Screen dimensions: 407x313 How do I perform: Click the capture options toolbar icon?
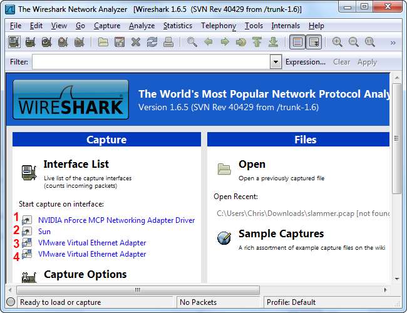click(x=30, y=43)
